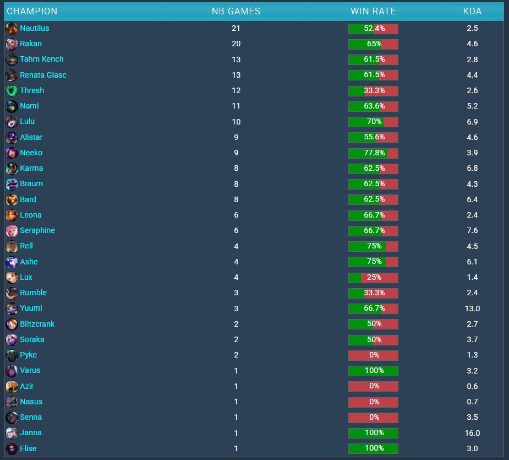Click the Ashe champion icon
509x460 pixels.
(x=12, y=262)
